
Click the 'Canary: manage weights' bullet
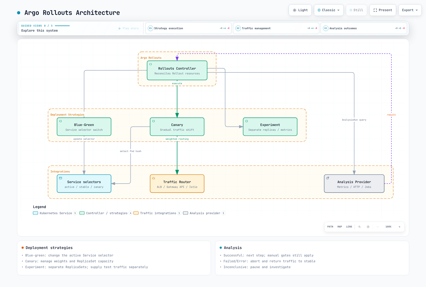pyautogui.click(x=69, y=261)
